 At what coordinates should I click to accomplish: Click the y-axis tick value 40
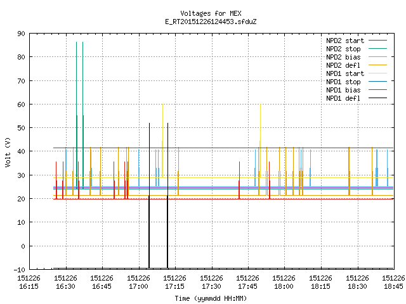click(21, 151)
